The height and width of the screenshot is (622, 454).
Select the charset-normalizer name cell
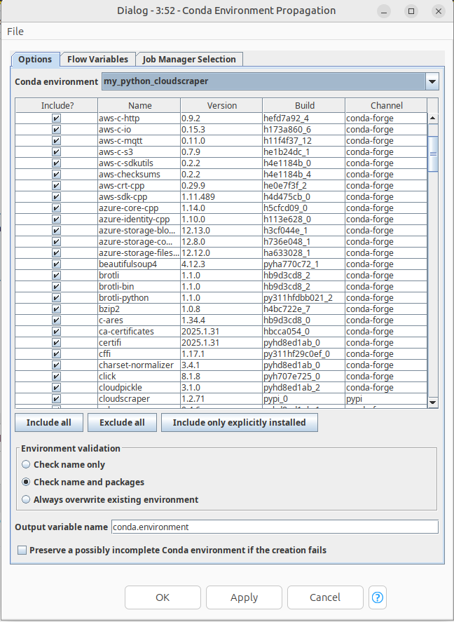139,365
